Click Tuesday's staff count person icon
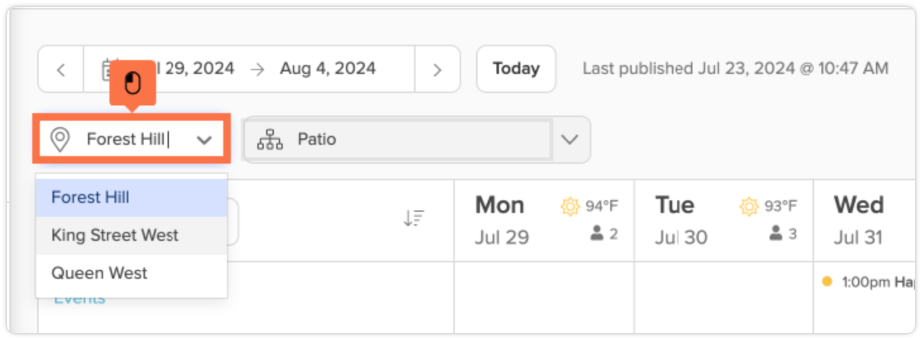This screenshot has width=922, height=340. pyautogui.click(x=776, y=234)
